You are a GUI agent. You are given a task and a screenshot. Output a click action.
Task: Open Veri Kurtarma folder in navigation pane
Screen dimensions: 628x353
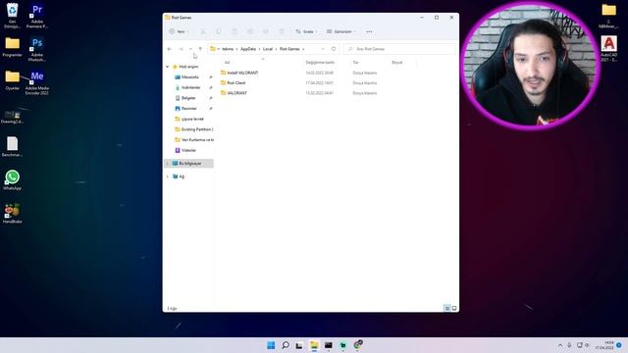[194, 139]
